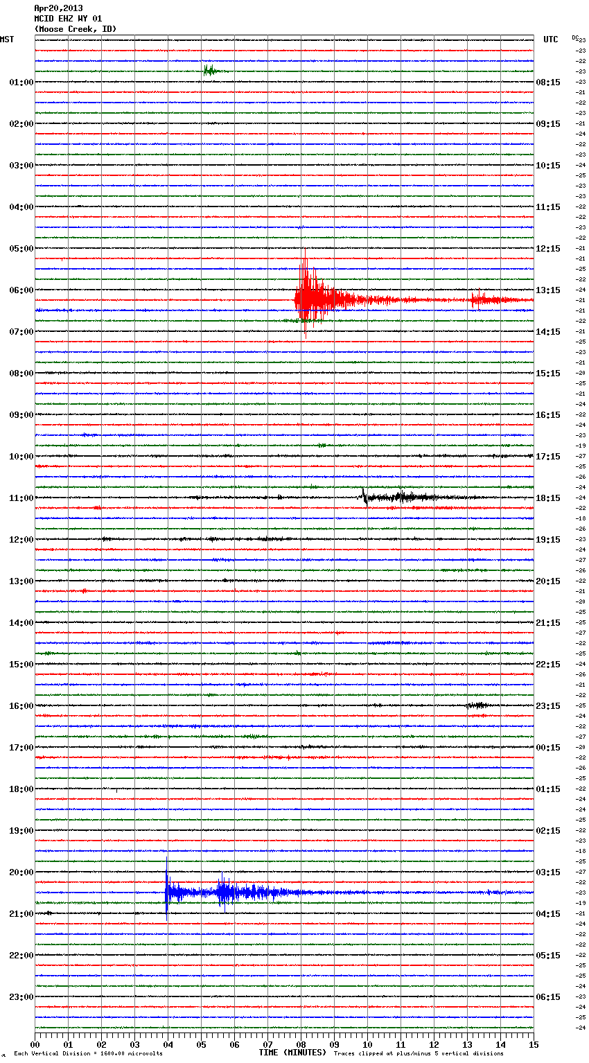Click minute 12 on the bottom axis

(434, 1044)
